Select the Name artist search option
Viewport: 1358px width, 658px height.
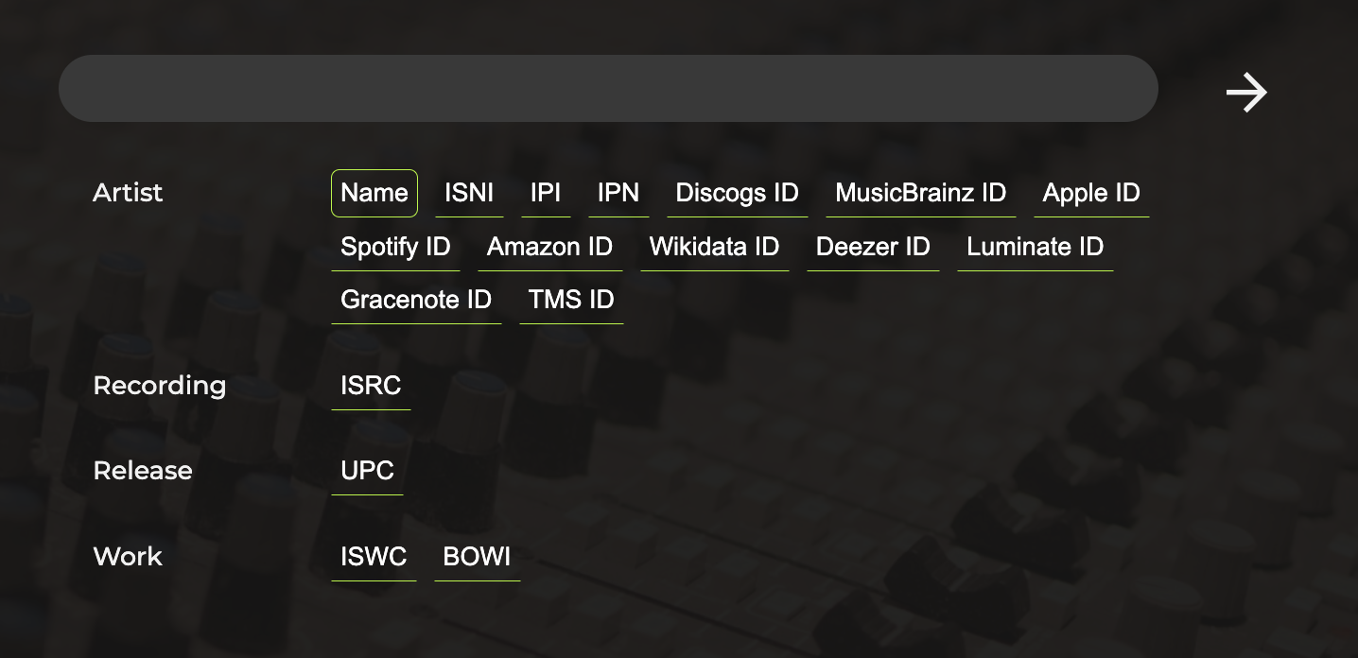click(374, 193)
